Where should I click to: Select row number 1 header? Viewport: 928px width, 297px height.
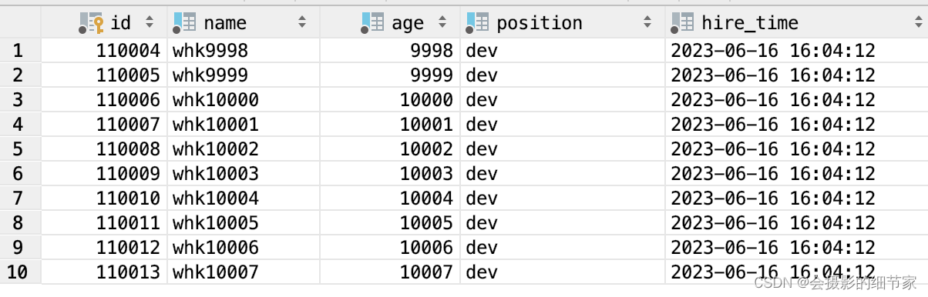(18, 51)
